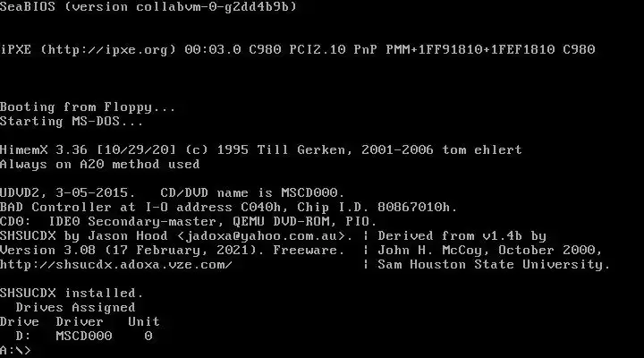Click 'Sam Houston State University' text
This screenshot has width=644, height=358.
[x=494, y=265]
